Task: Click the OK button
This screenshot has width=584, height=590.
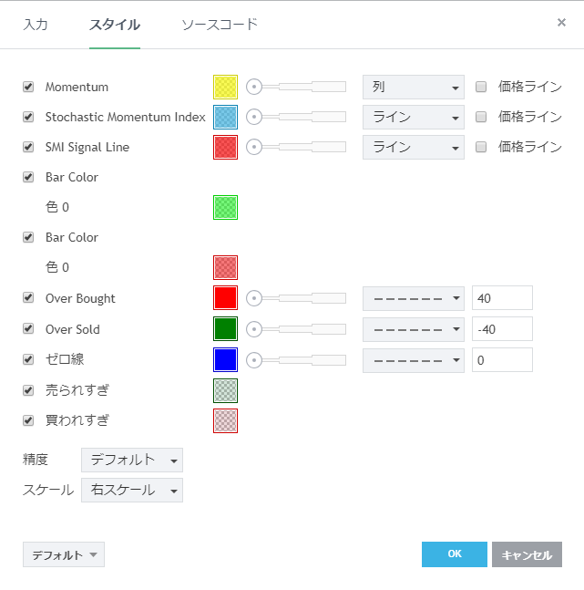Action: click(x=454, y=554)
